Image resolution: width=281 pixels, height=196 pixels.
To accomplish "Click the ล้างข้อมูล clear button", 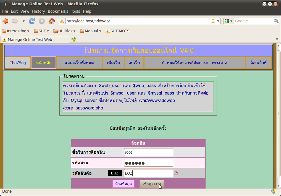I will pos(124,184).
